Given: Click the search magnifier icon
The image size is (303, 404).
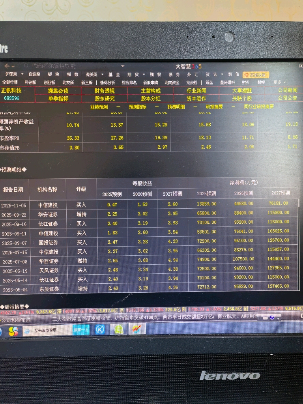Looking at the screenshot, I should pyautogui.click(x=26, y=66).
